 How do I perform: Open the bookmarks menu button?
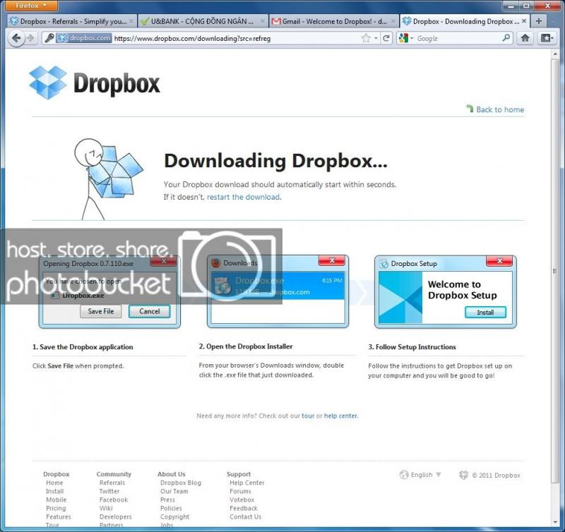[x=546, y=38]
